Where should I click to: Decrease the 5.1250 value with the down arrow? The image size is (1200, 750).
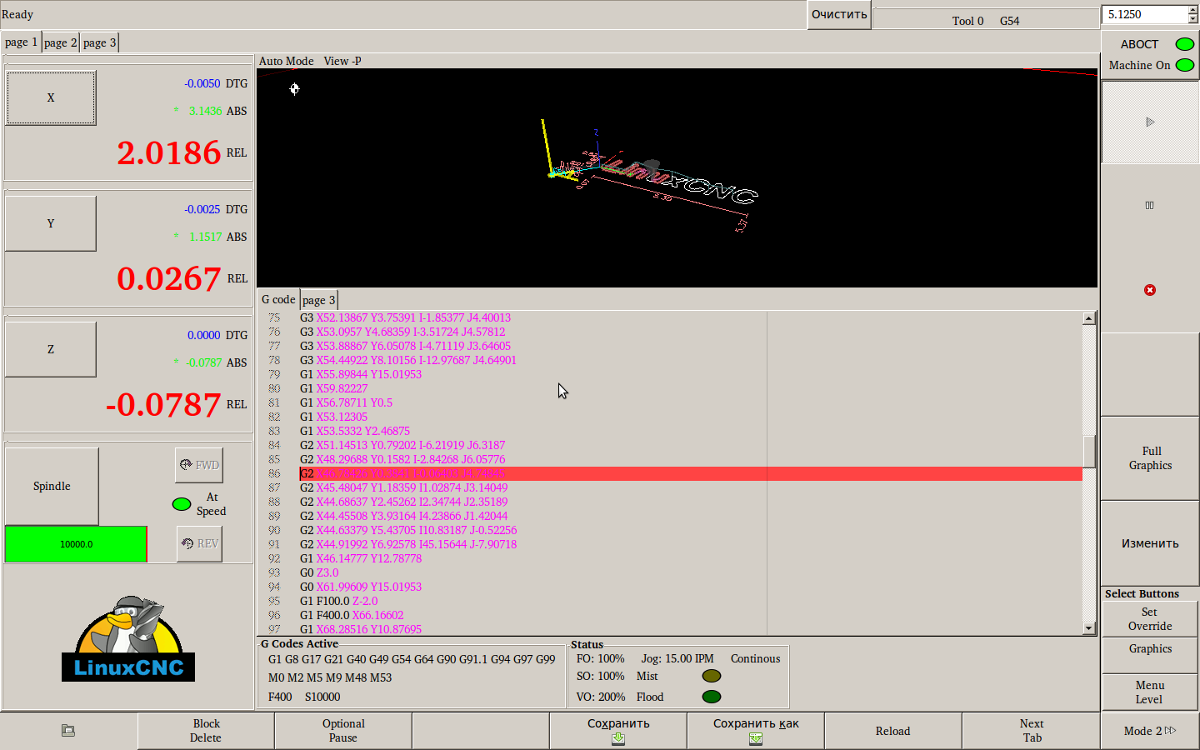pos(1192,18)
